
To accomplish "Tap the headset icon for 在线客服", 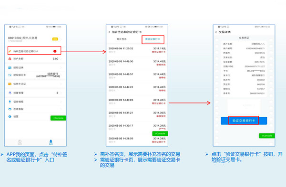I will tap(10, 109).
